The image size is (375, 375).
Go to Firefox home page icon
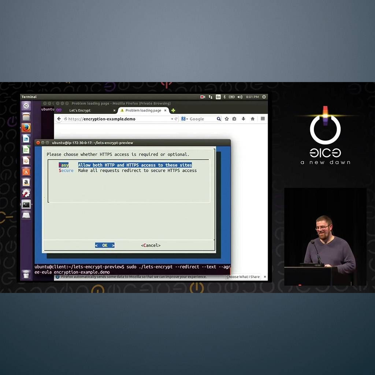point(252,119)
